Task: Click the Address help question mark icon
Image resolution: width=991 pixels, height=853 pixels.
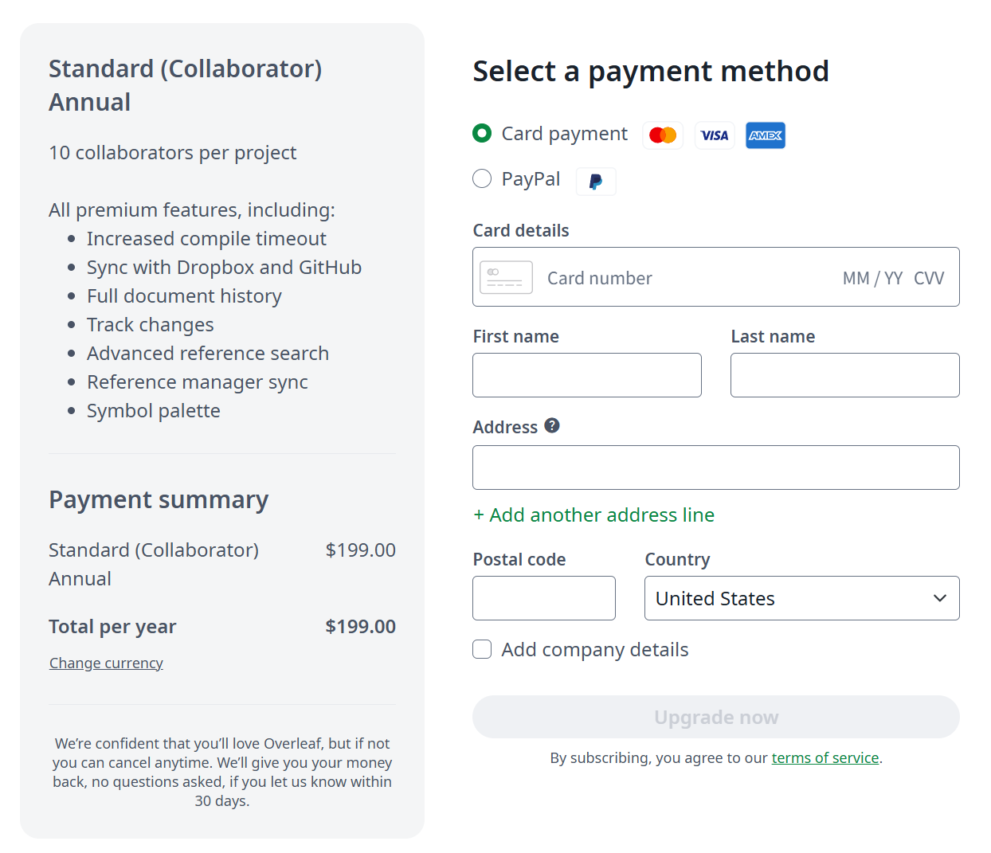Action: [552, 426]
